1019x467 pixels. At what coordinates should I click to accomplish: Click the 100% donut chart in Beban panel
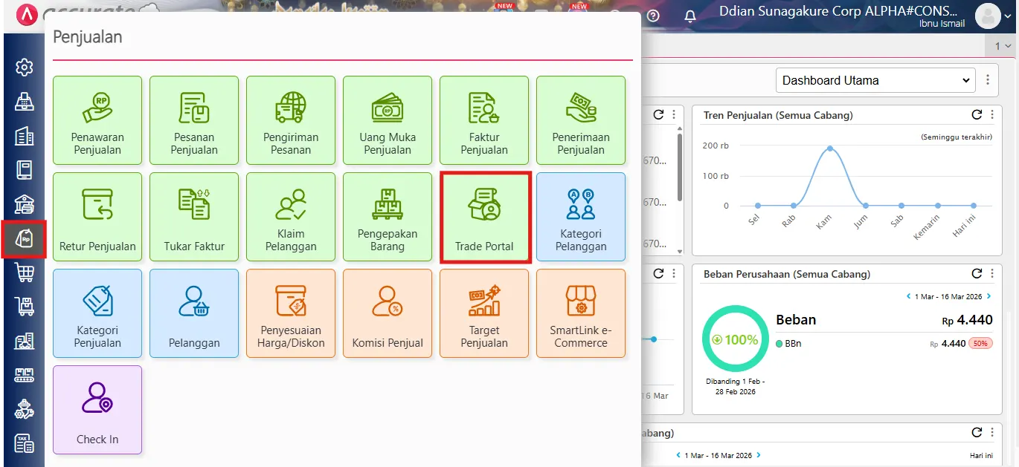pos(735,339)
